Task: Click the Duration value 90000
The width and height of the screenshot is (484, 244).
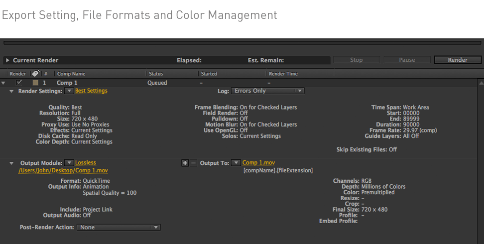Action: [x=411, y=124]
